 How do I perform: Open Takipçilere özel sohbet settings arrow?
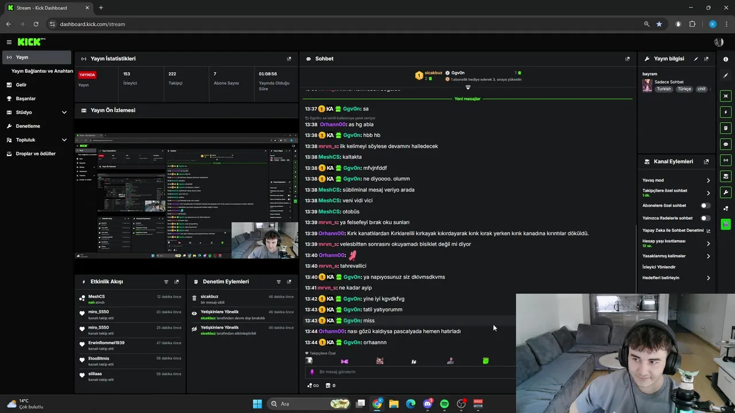tap(708, 193)
